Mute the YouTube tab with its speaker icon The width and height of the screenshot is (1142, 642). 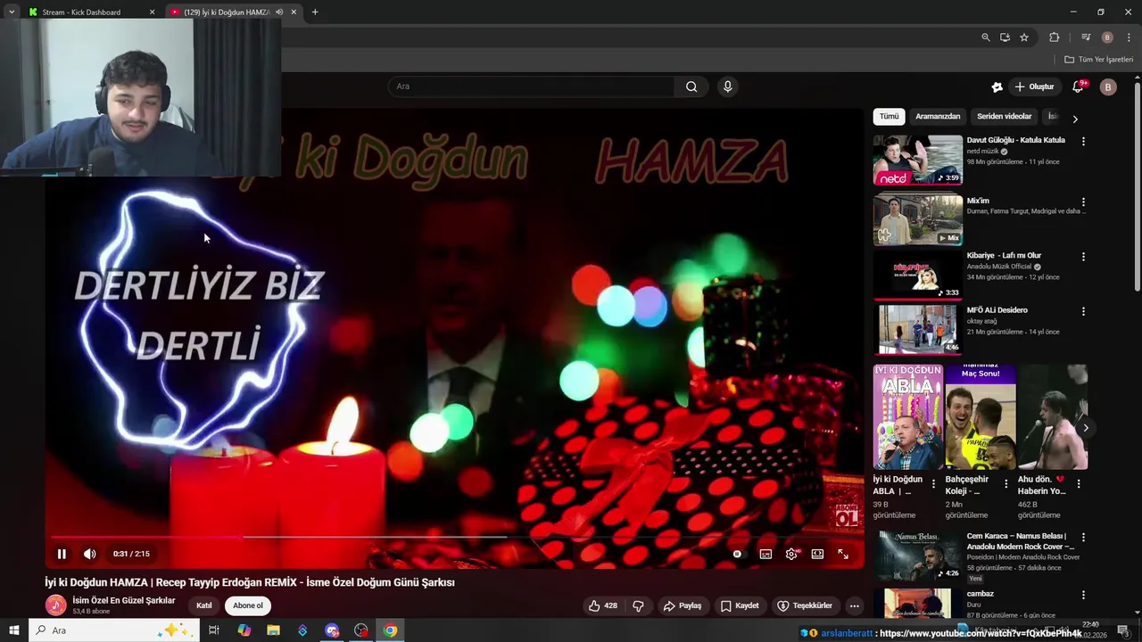(279, 12)
